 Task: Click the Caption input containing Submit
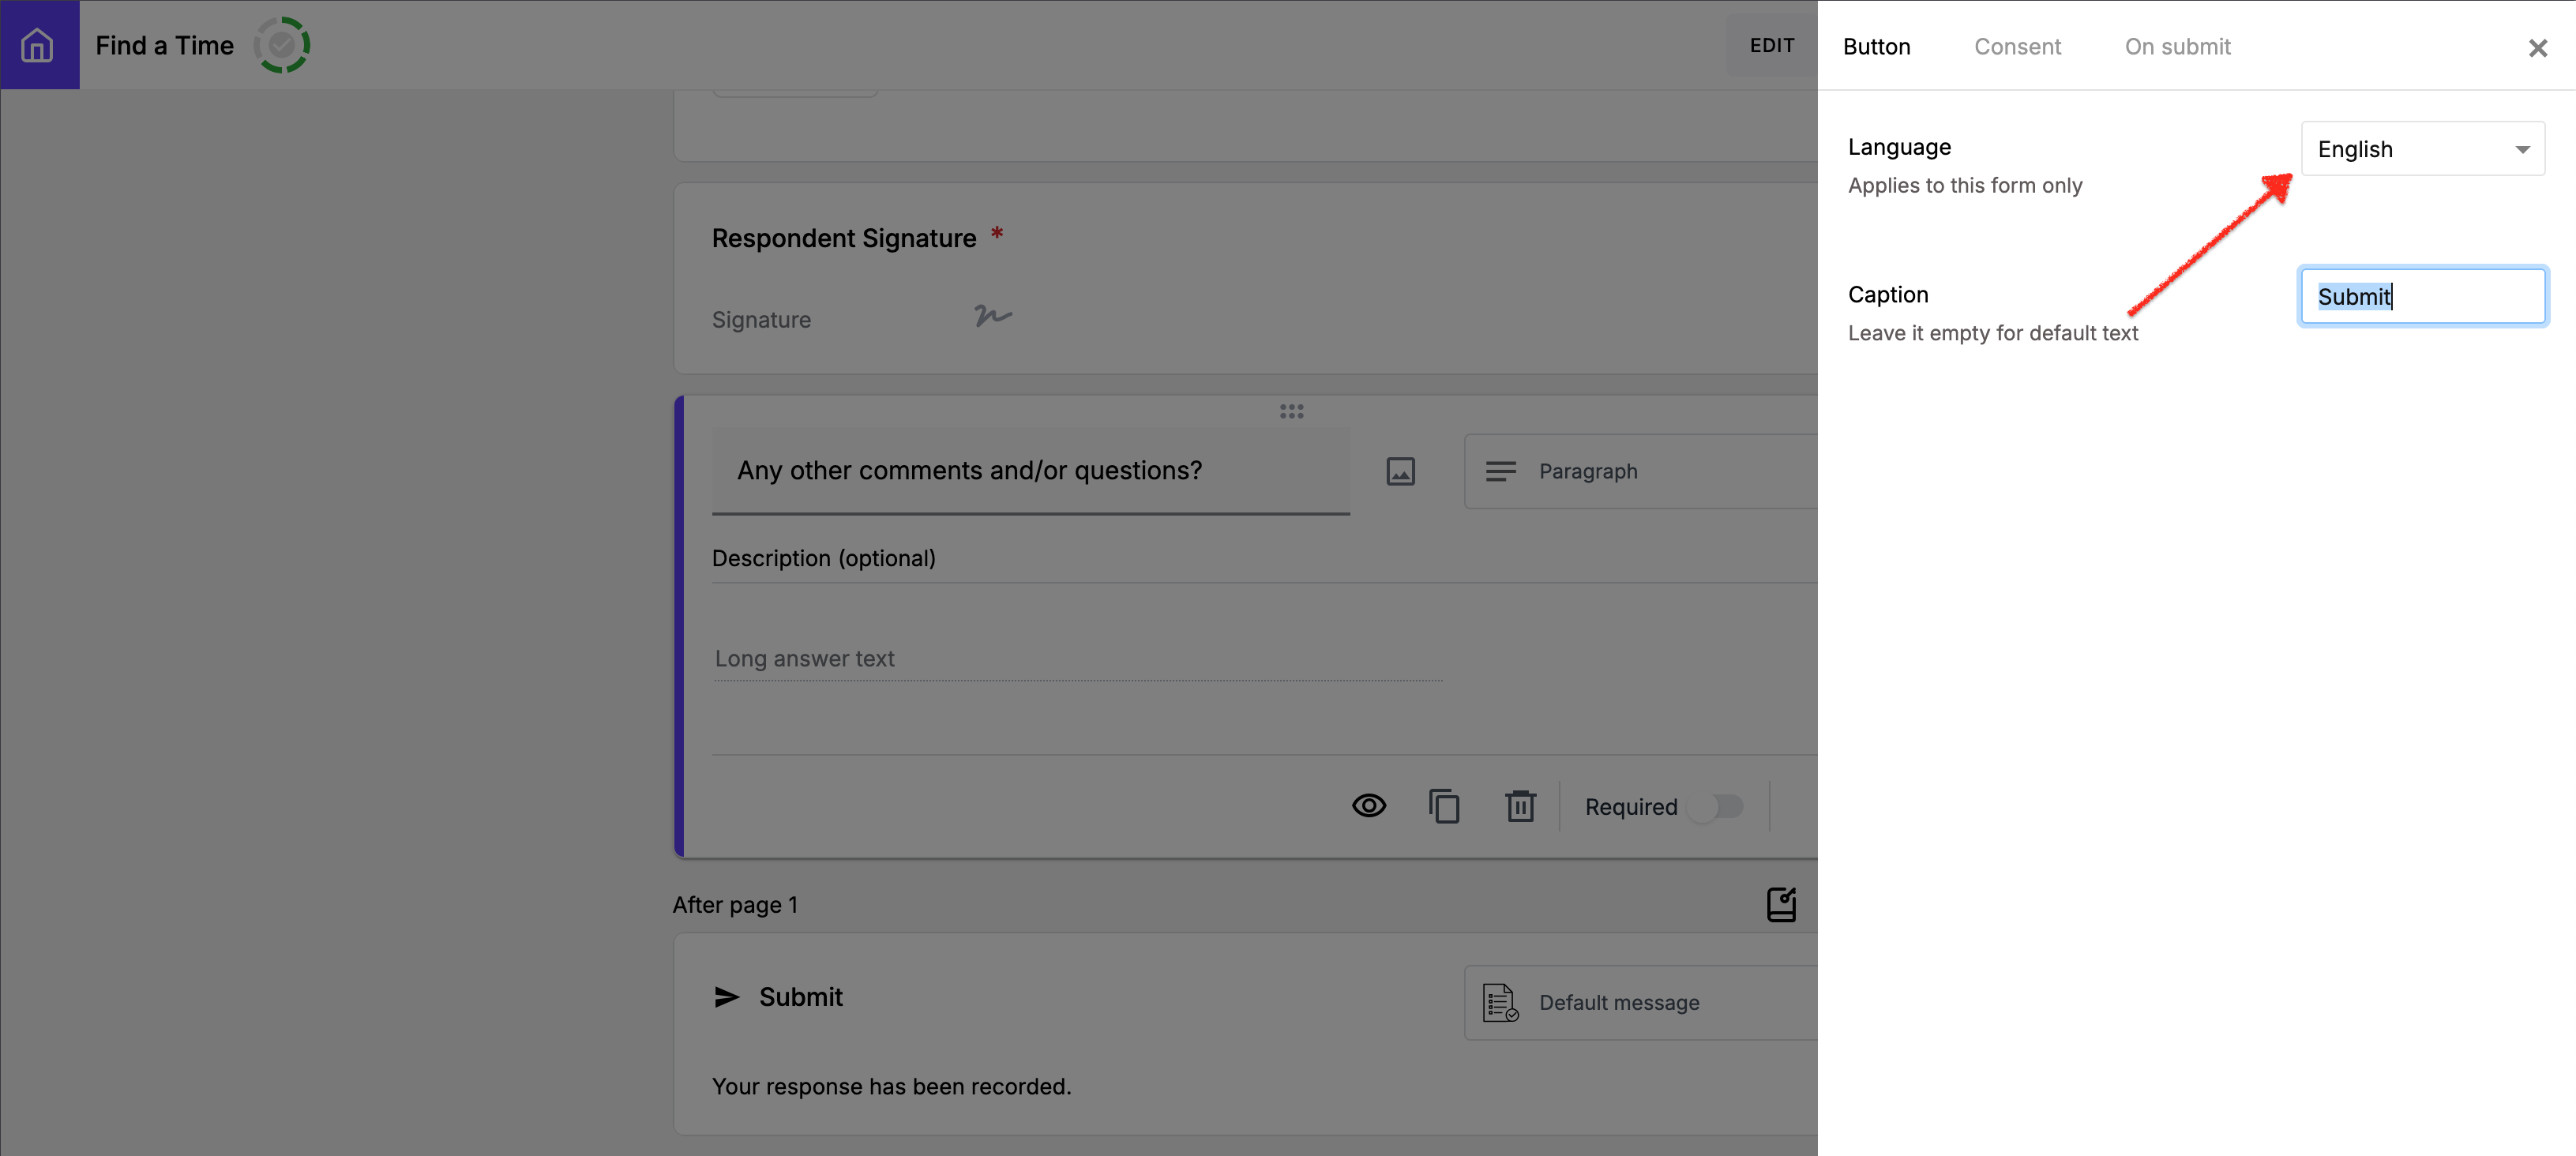tap(2422, 297)
